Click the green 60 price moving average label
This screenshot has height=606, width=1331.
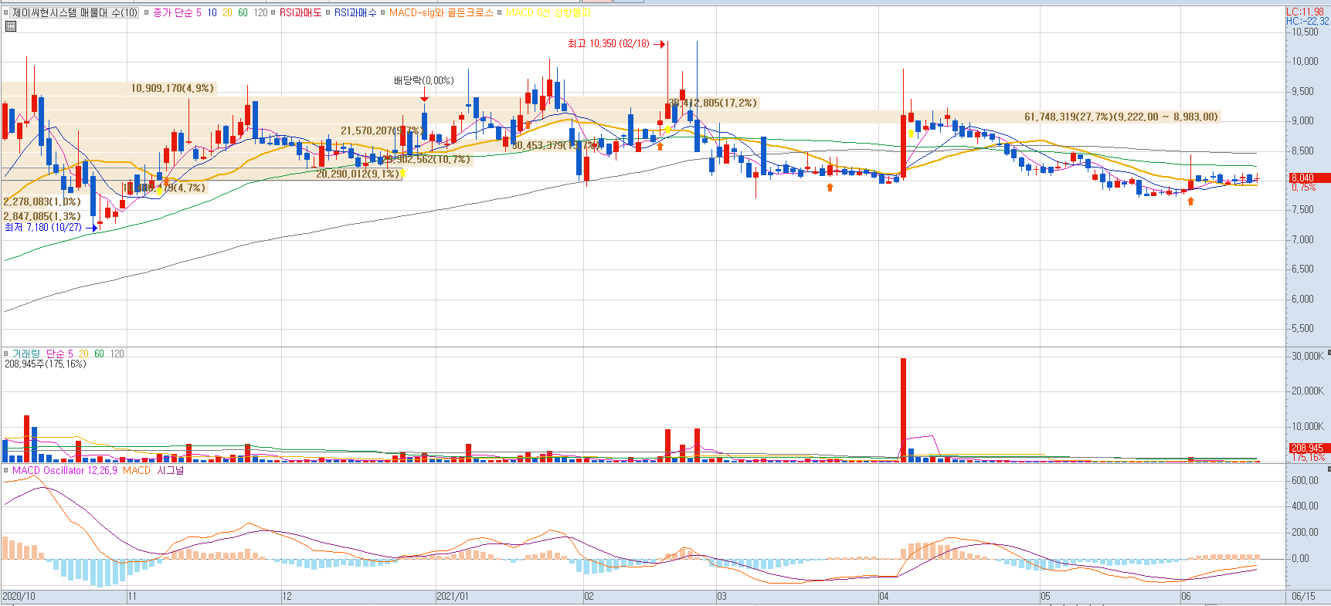coord(243,12)
